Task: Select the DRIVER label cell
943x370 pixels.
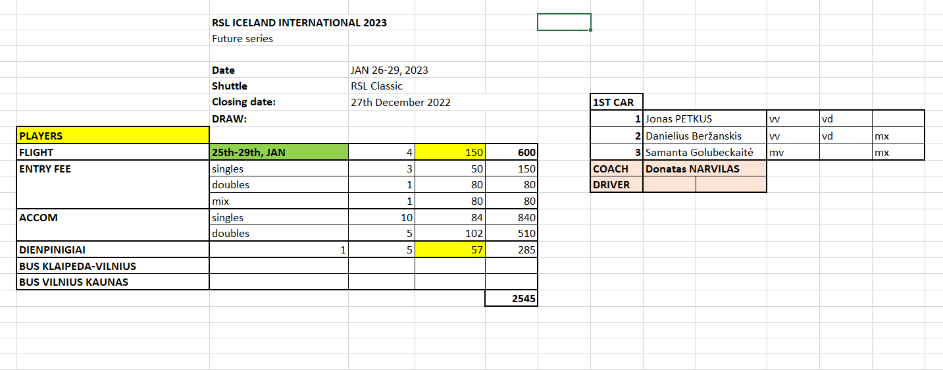Action: (617, 185)
